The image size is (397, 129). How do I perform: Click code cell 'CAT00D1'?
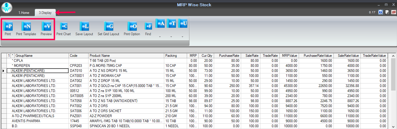coord(79,76)
